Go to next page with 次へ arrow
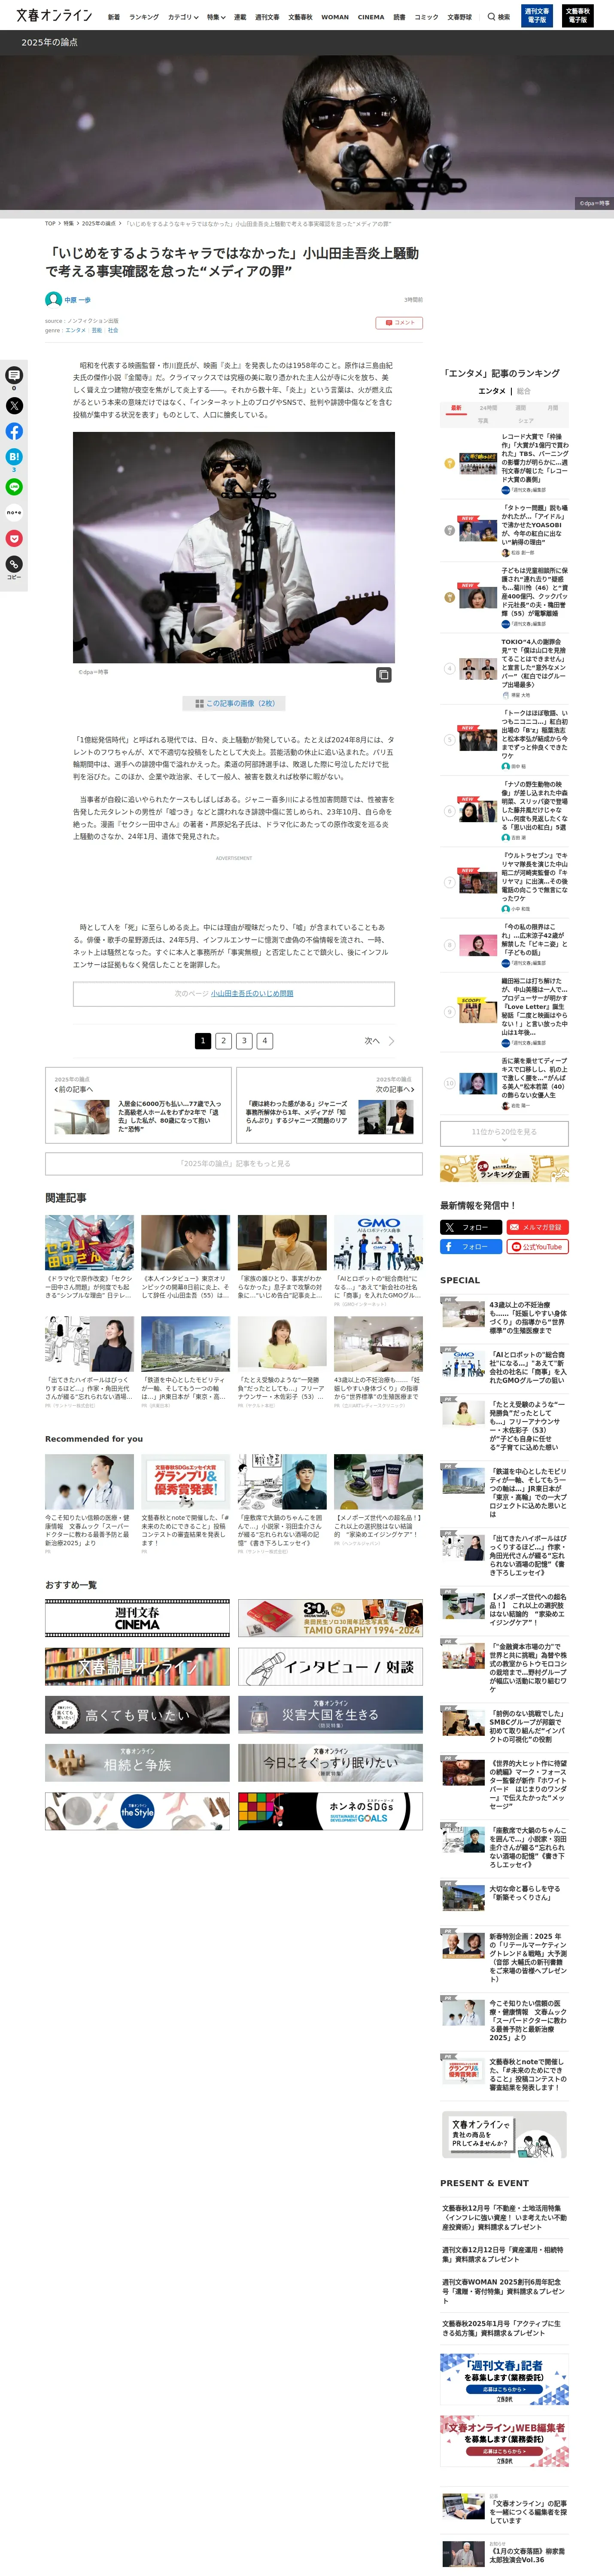Image resolution: width=614 pixels, height=2576 pixels. point(379,1041)
